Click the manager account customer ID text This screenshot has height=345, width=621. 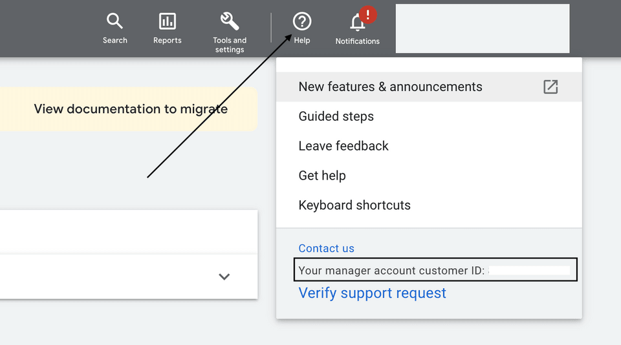click(391, 270)
